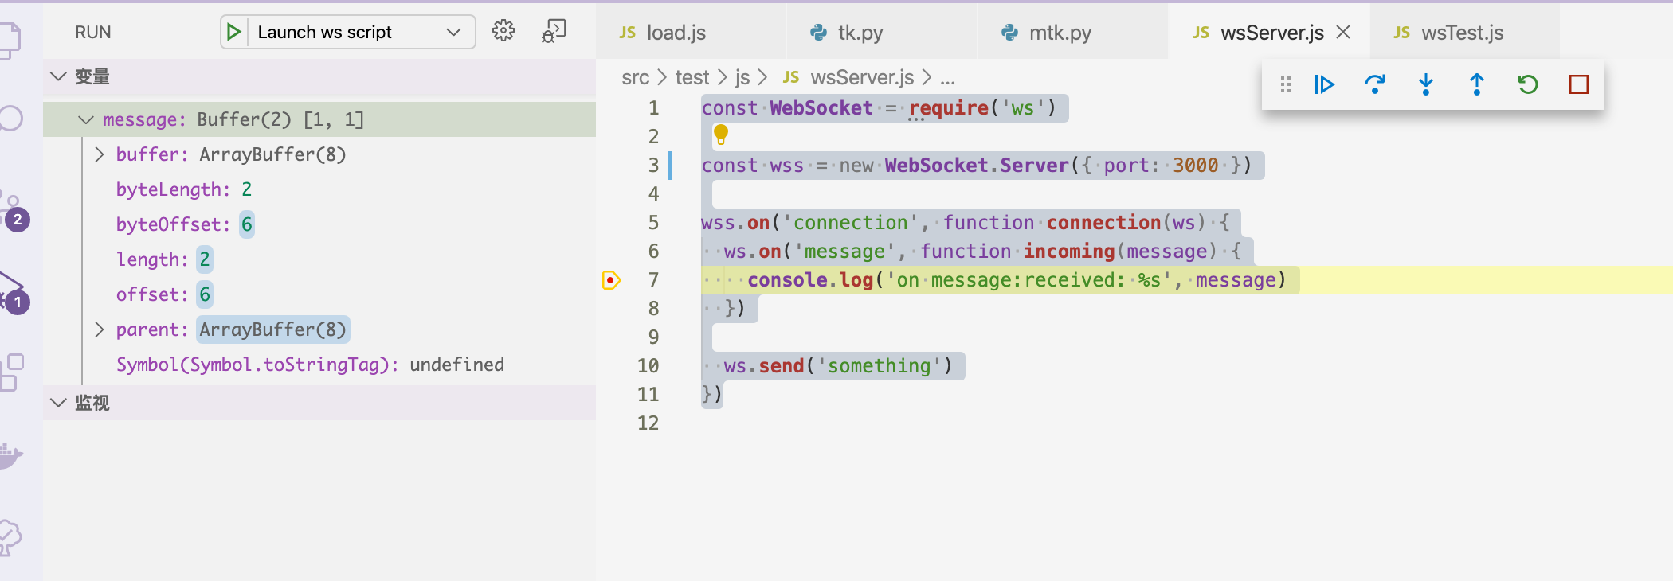Switch to the load.js tab

pyautogui.click(x=691, y=32)
